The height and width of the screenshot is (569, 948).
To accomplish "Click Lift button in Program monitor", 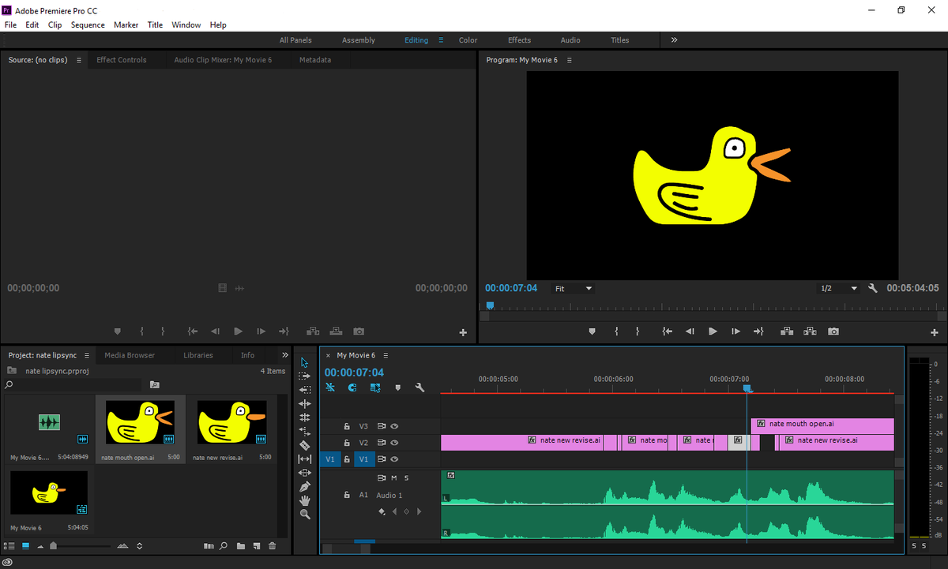I will 787,331.
